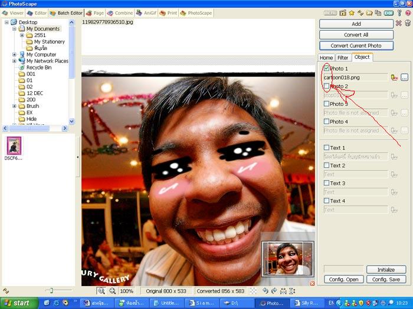Enable the Text 2 checkbox
This screenshot has width=413, height=309.
(326, 165)
